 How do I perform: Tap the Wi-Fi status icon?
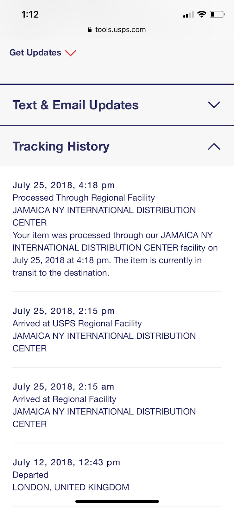tap(201, 14)
